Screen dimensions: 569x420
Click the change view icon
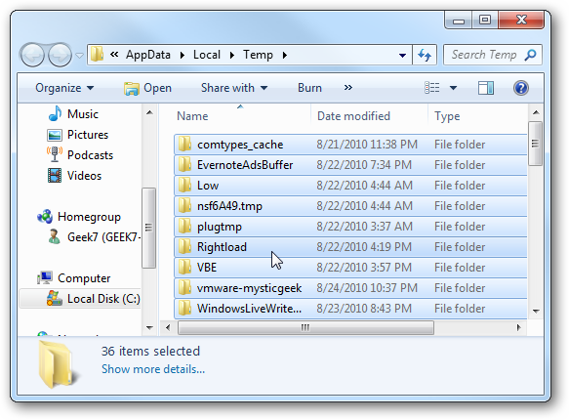[x=431, y=88]
